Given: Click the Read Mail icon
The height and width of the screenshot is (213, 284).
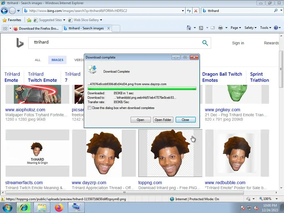Looking at the screenshot, I should tap(213, 28).
